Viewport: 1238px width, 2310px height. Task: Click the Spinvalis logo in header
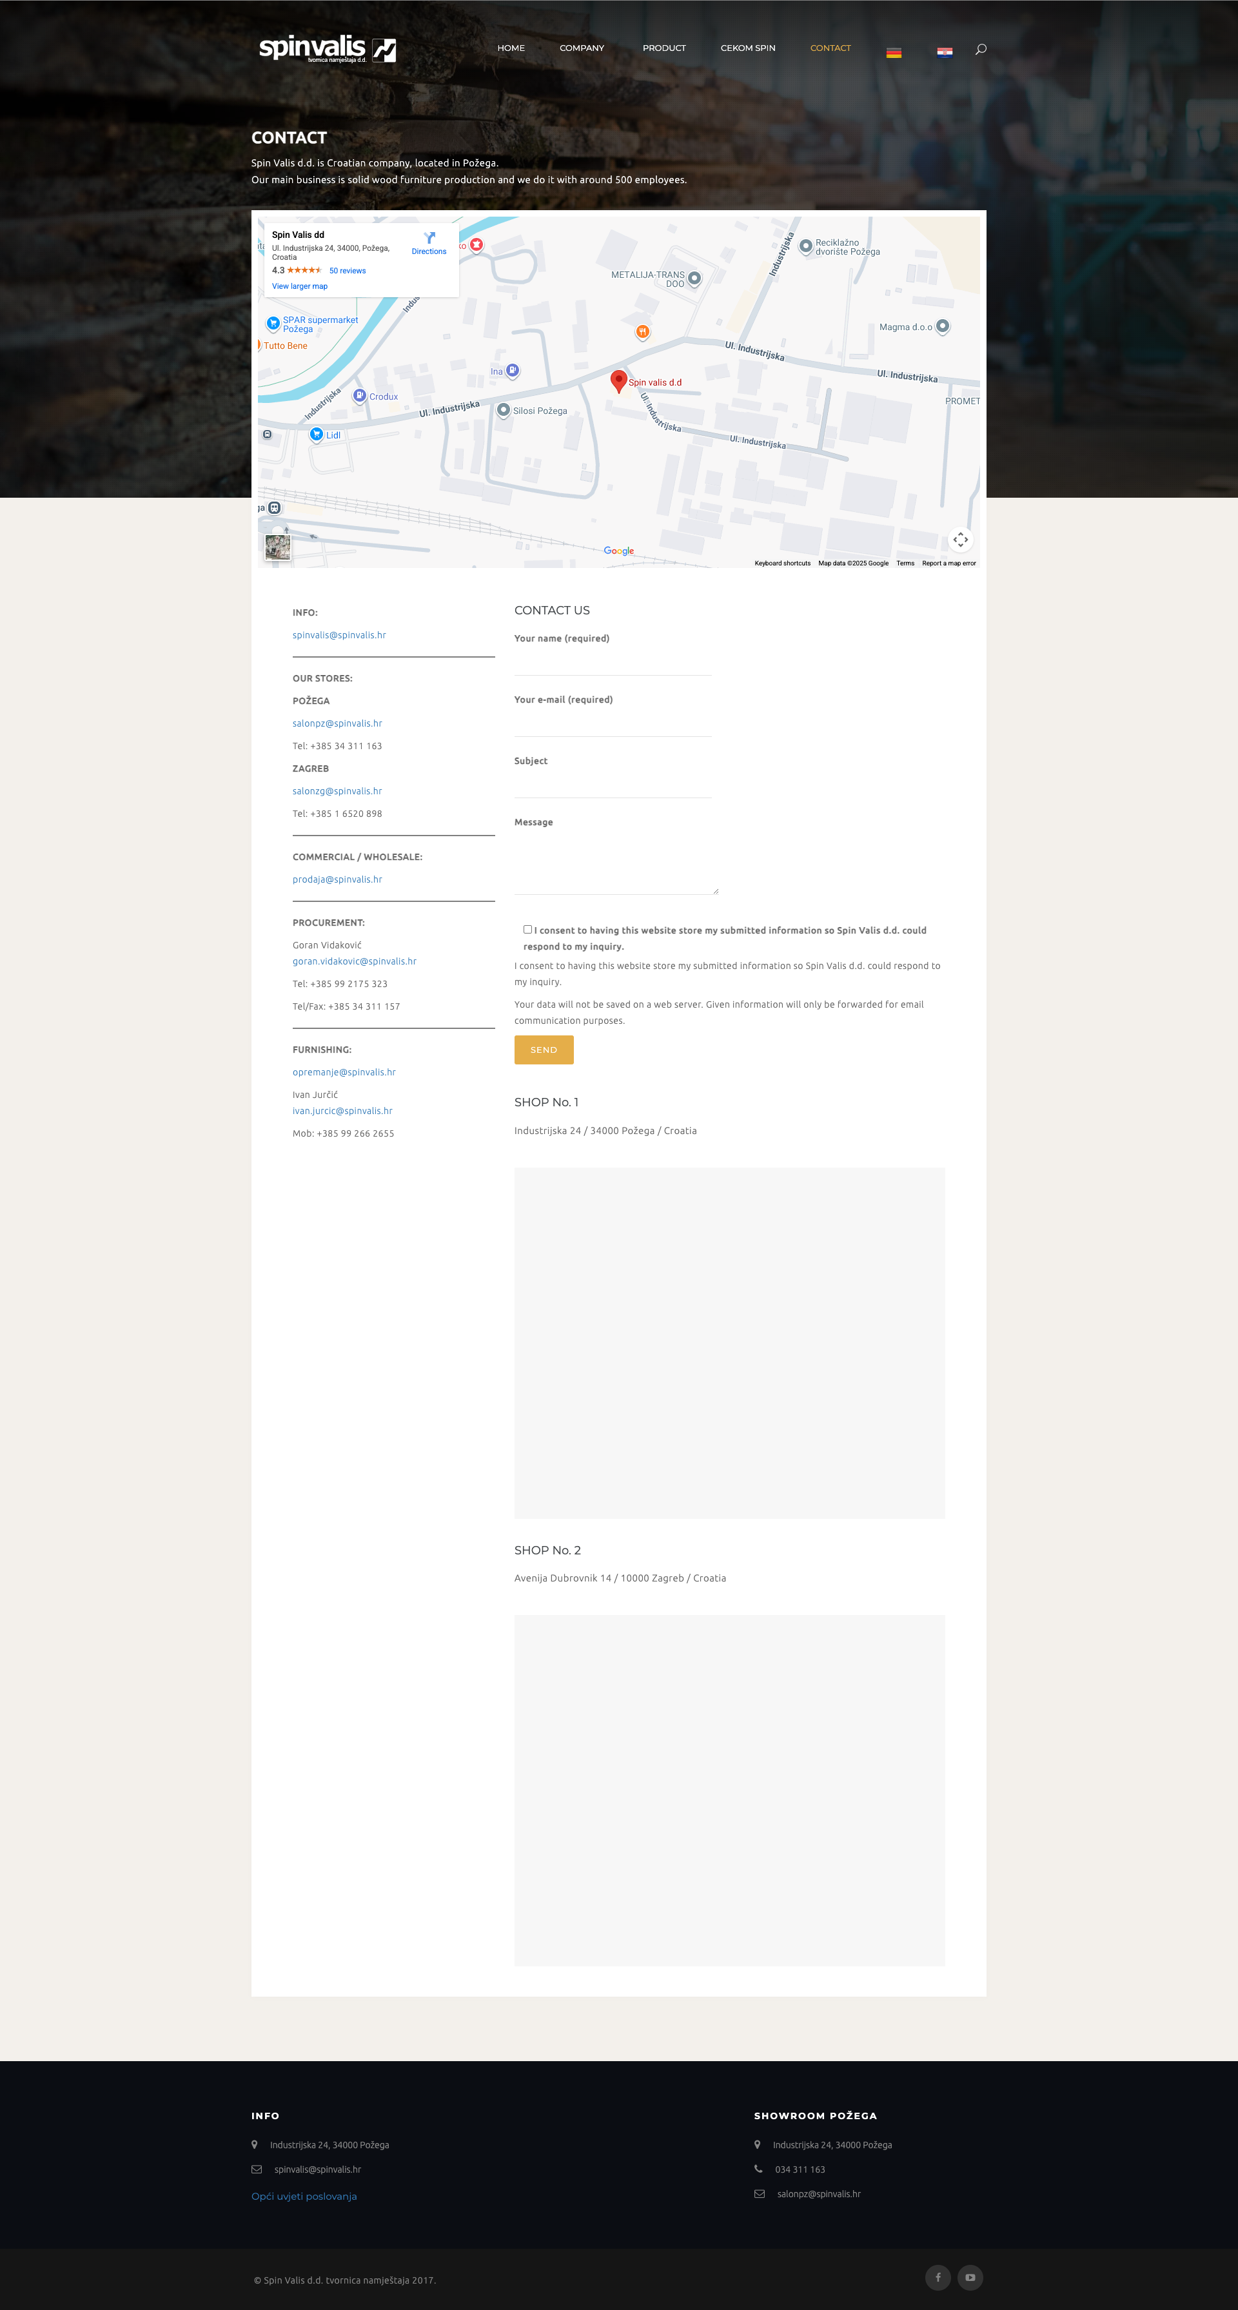tap(326, 50)
